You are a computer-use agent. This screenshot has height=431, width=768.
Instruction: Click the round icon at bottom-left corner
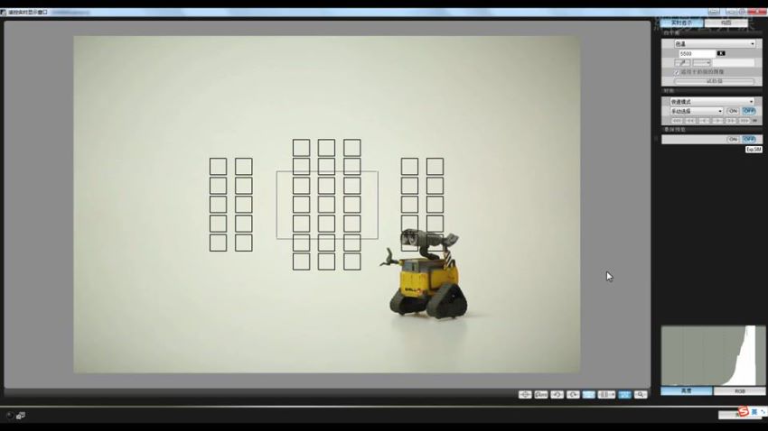9,416
